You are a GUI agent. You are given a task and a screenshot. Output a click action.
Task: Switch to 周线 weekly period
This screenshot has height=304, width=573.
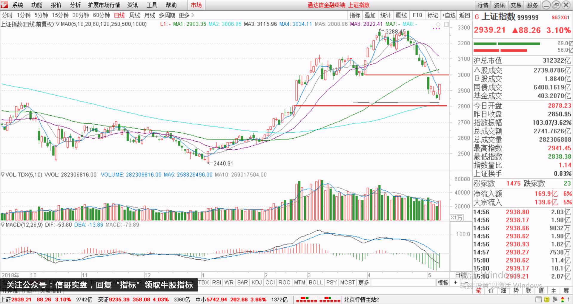[x=135, y=15]
